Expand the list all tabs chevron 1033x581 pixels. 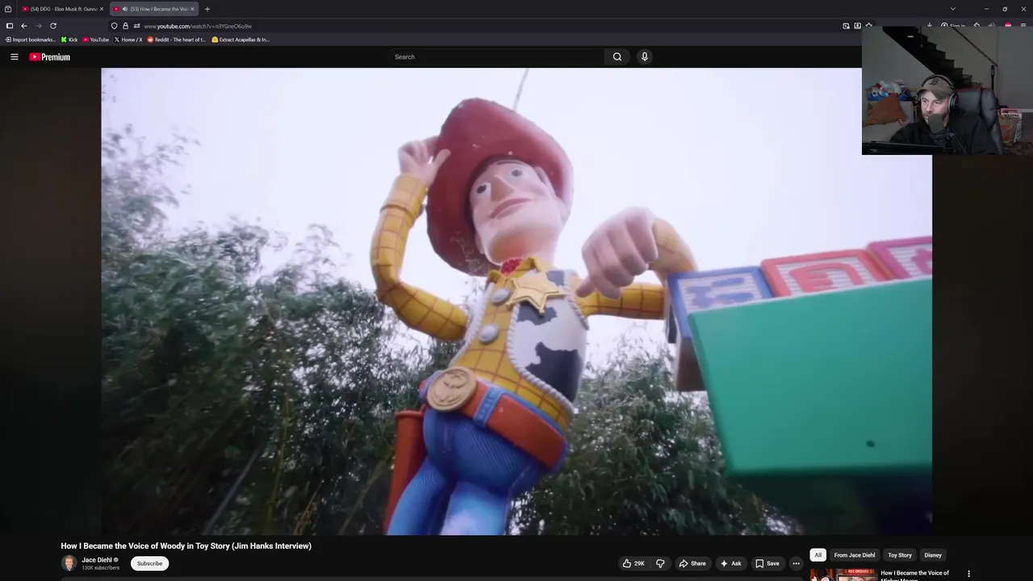pos(953,9)
